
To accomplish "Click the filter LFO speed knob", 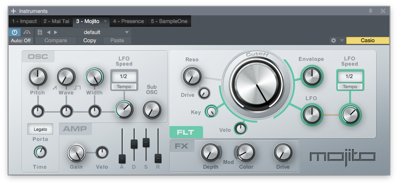I will [x=350, y=115].
